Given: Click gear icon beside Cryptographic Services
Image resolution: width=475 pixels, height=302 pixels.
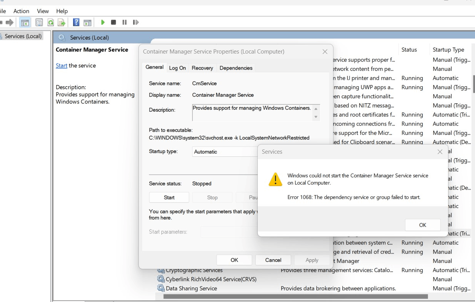Looking at the screenshot, I should click(161, 270).
